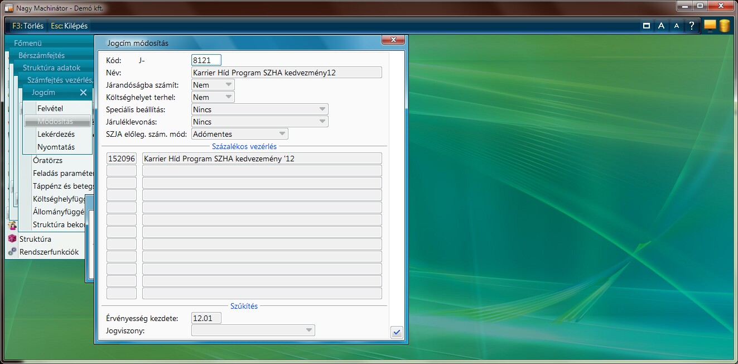Confirm with the blue checkmark icon
738x364 pixels.
tap(397, 332)
